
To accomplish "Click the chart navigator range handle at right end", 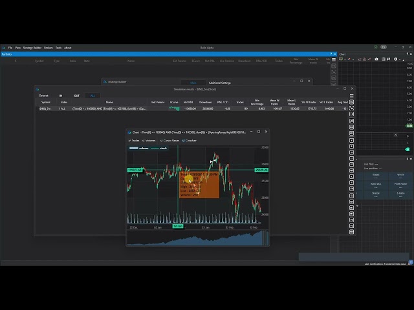I will tap(265, 238).
